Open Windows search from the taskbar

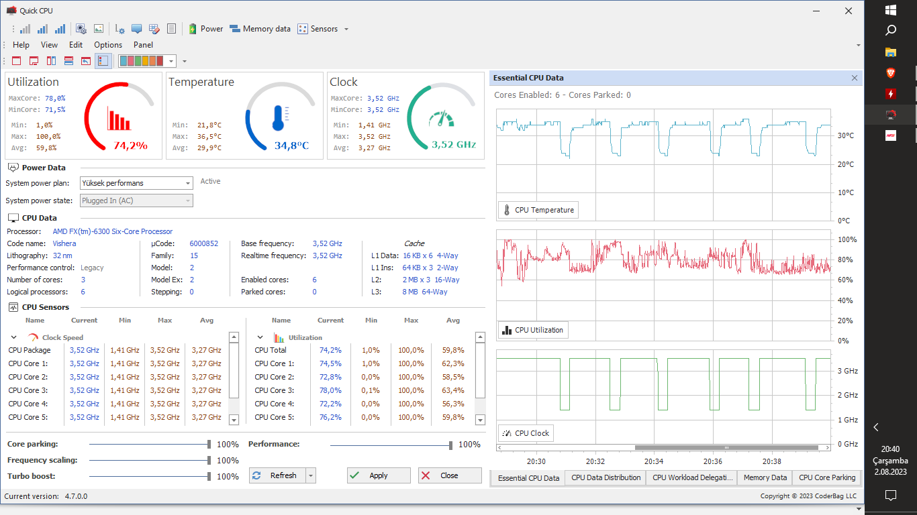click(x=891, y=30)
